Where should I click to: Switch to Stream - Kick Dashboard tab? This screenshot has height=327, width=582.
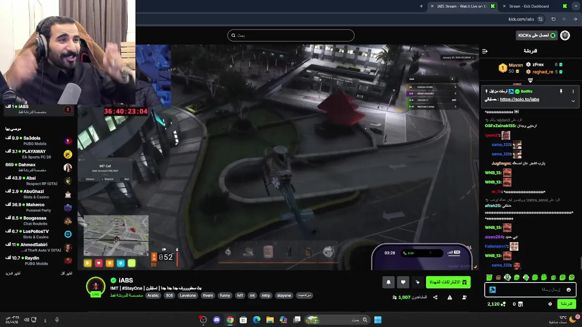pos(529,6)
